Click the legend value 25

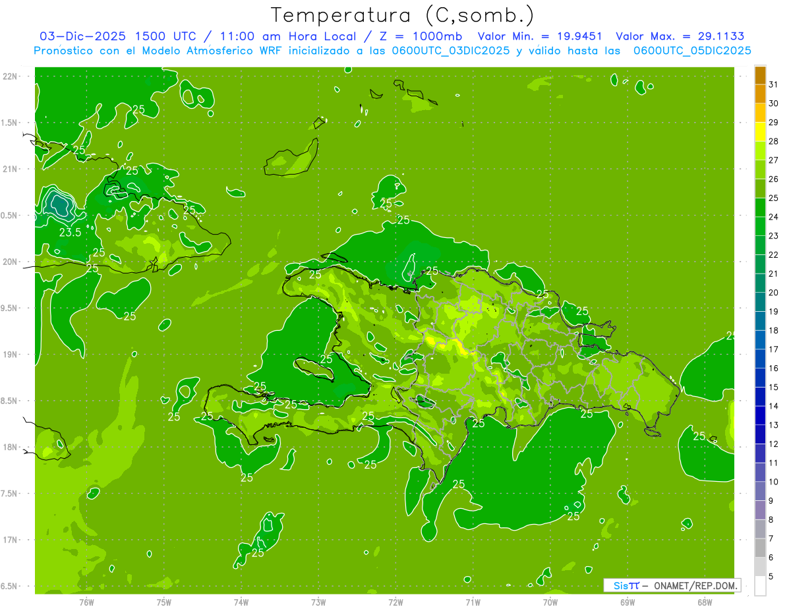coord(773,198)
